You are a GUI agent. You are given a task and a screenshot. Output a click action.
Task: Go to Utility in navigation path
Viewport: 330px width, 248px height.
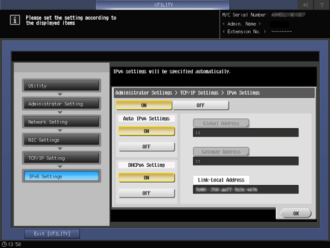(x=61, y=86)
